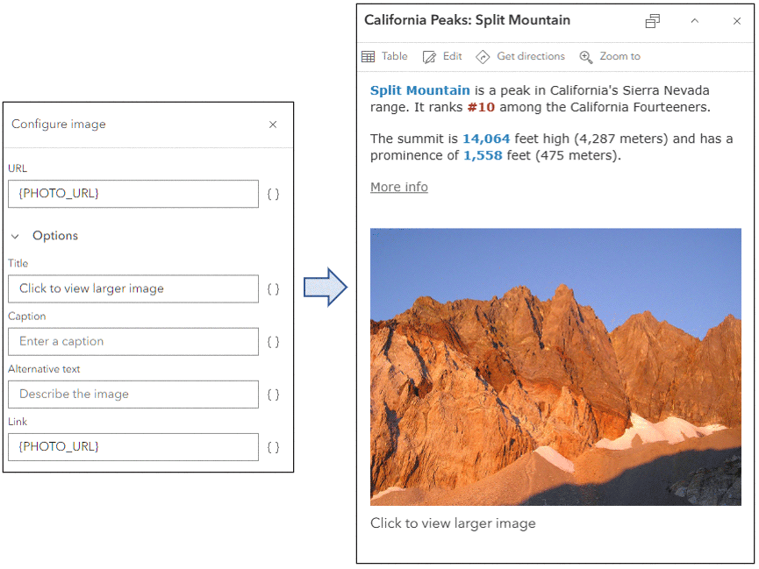Collapse the Options section

click(14, 236)
